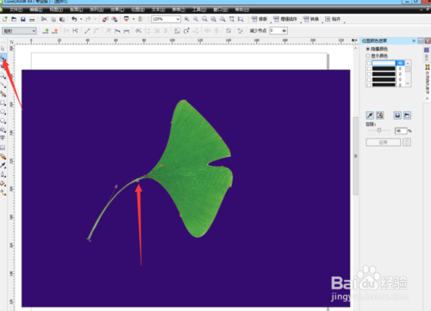Screen dimensions: 431x311
Task: Open the zoom level 125% dropdown
Action: 178,19
